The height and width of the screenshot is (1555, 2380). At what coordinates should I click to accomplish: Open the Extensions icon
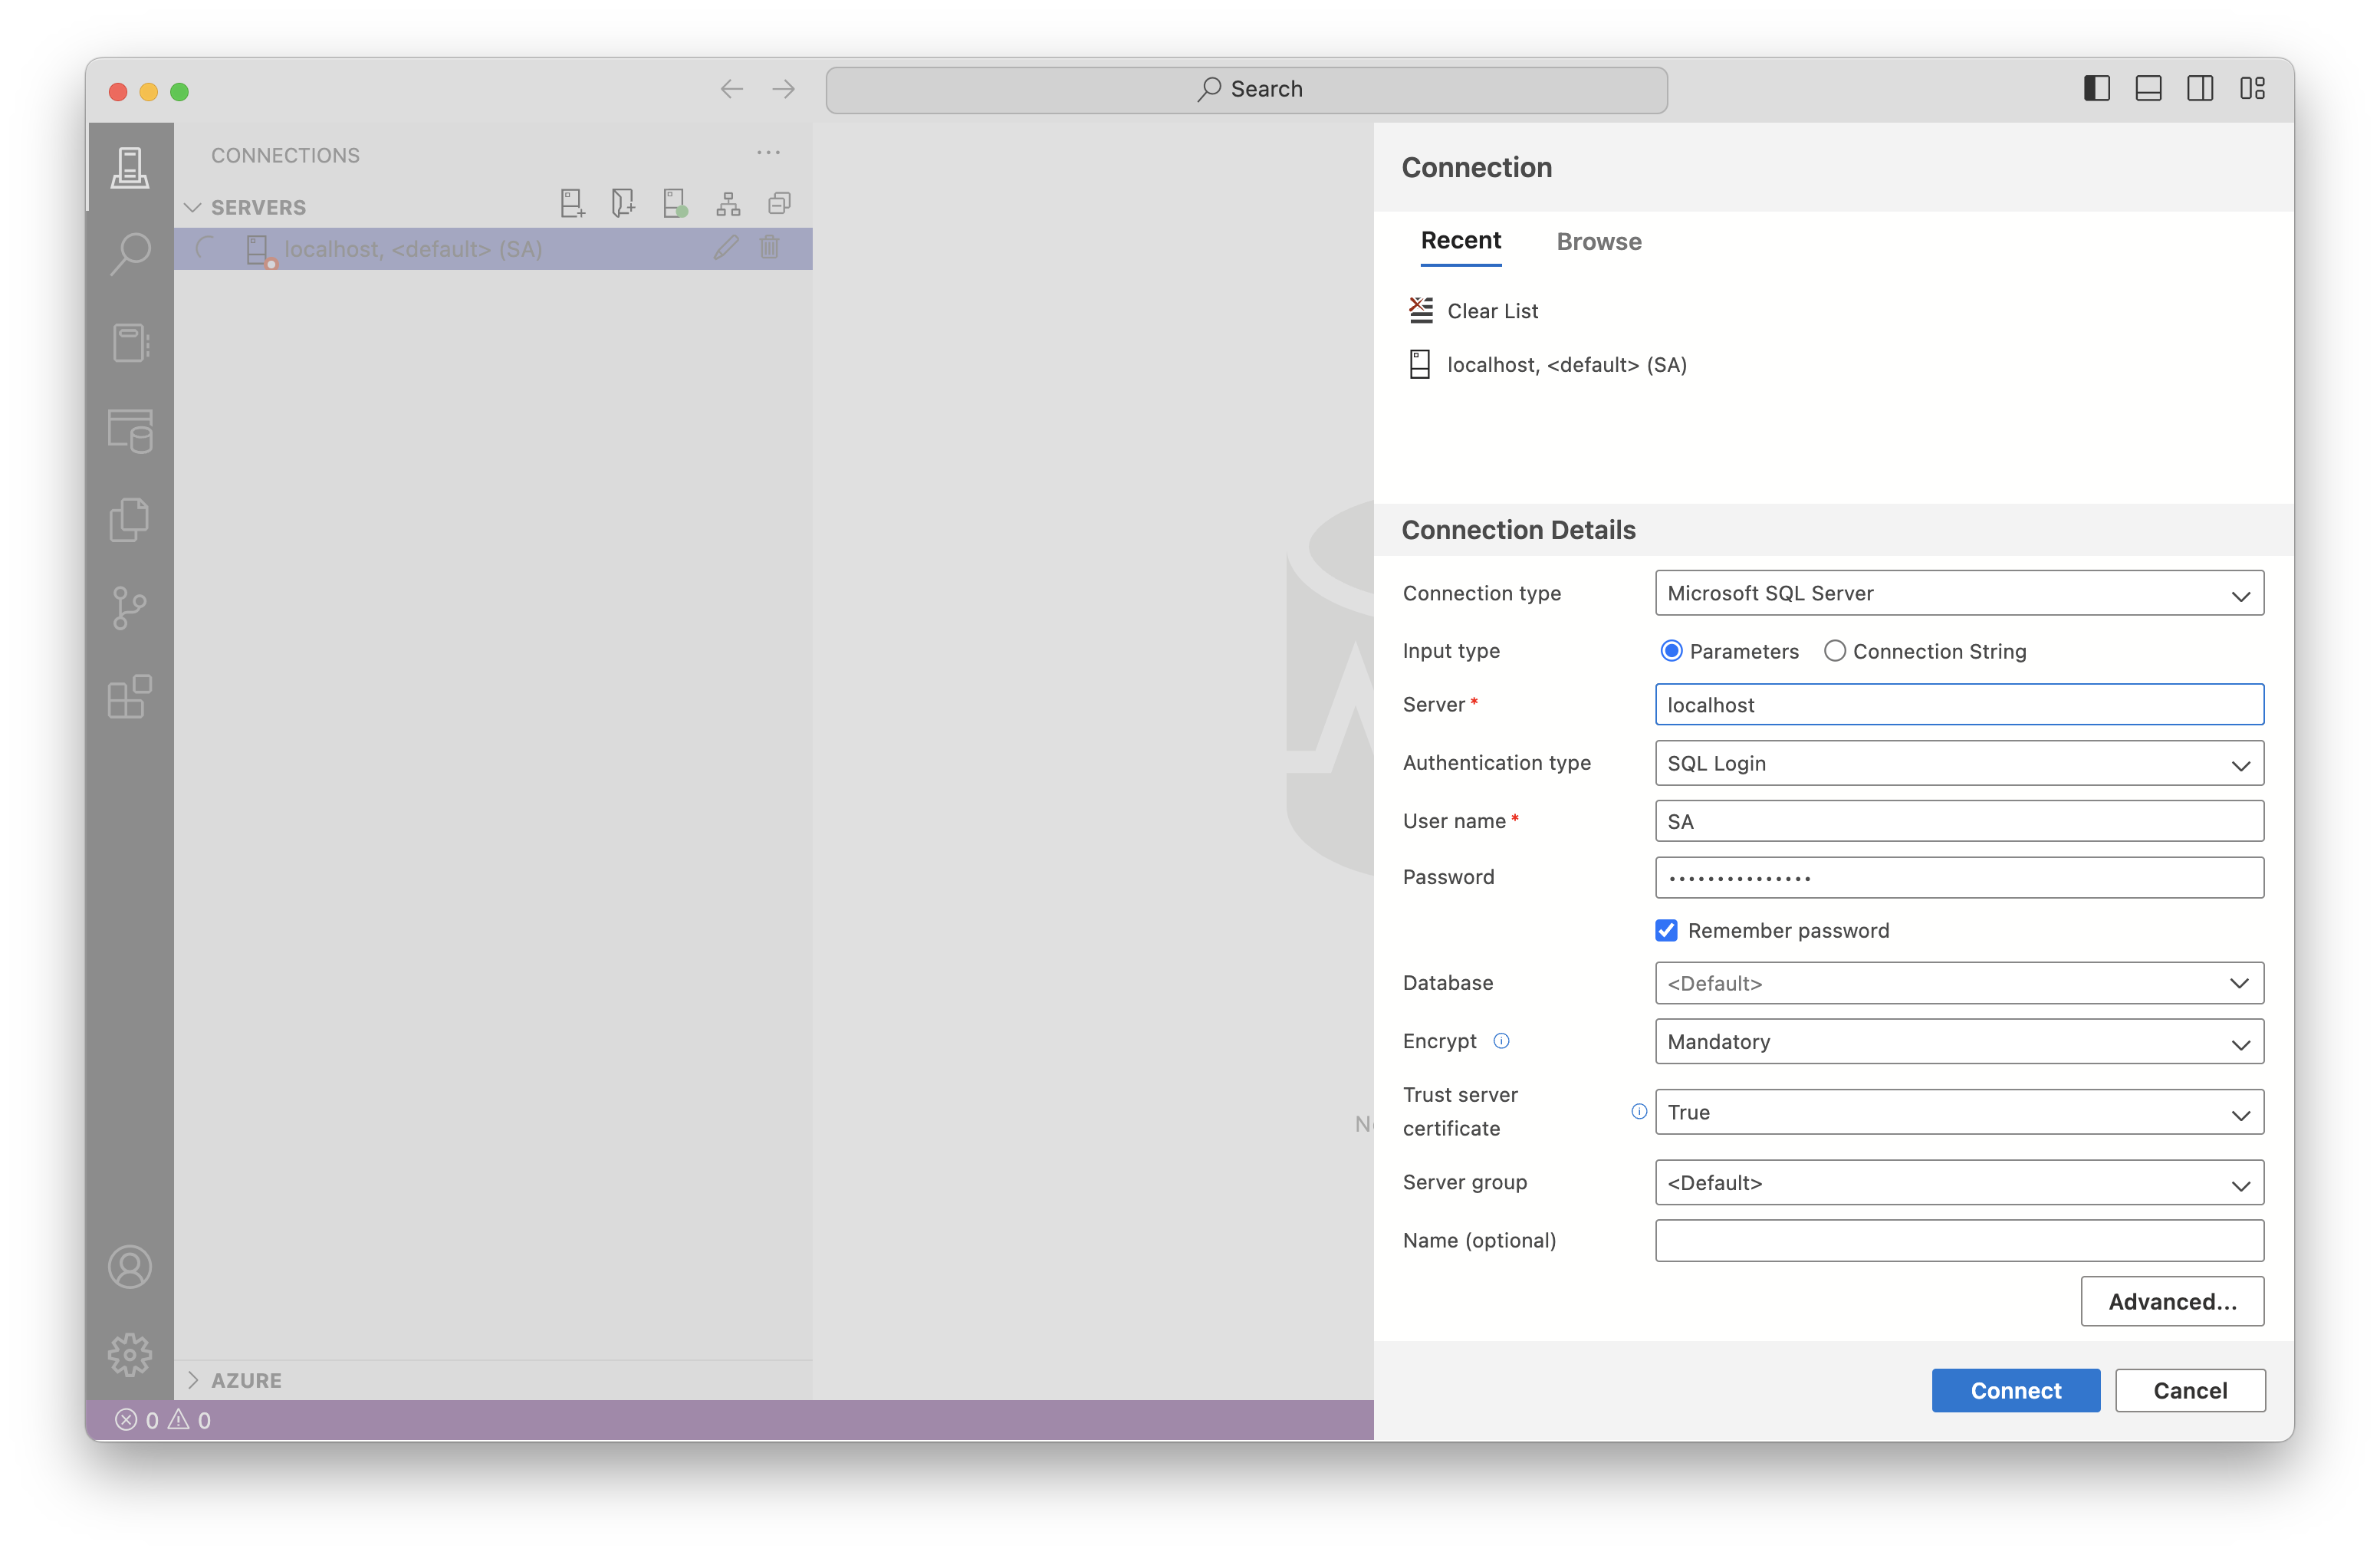coord(130,696)
